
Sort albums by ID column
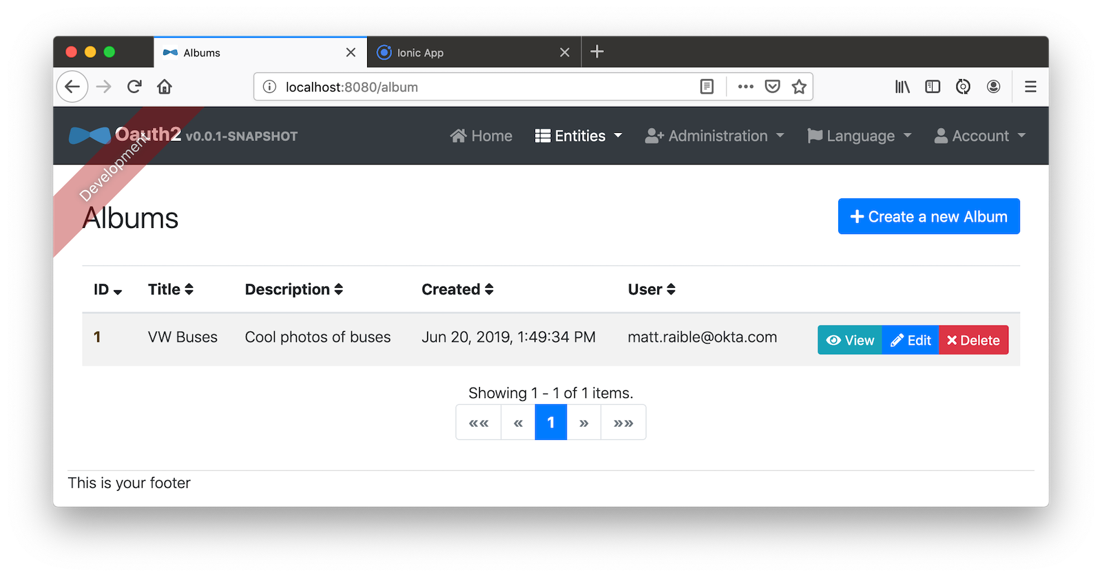(x=107, y=290)
